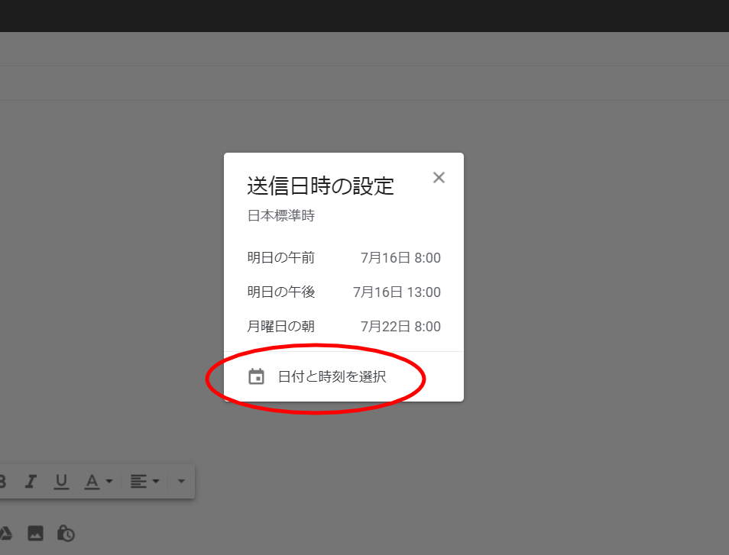729x555 pixels.
Task: Click the 送信日時の設定 heading
Action: (x=320, y=186)
